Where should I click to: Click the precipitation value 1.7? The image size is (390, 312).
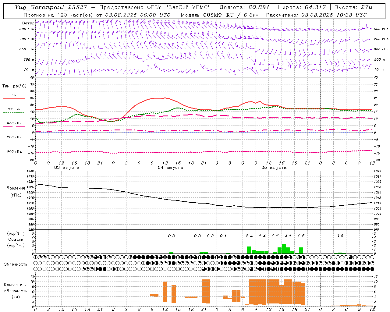[275, 236]
